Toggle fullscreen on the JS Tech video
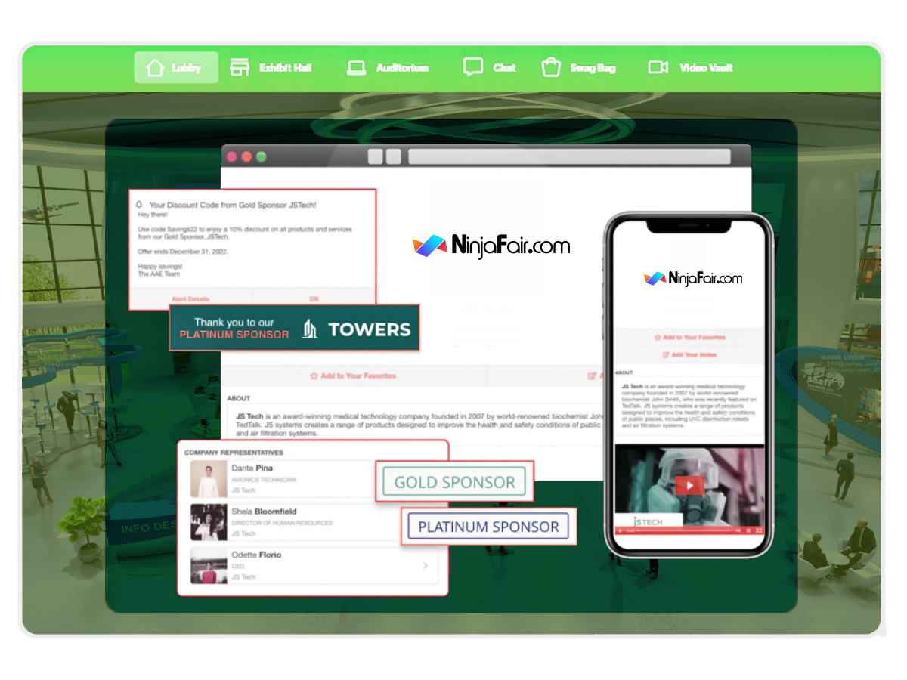907x680 pixels. [x=758, y=530]
